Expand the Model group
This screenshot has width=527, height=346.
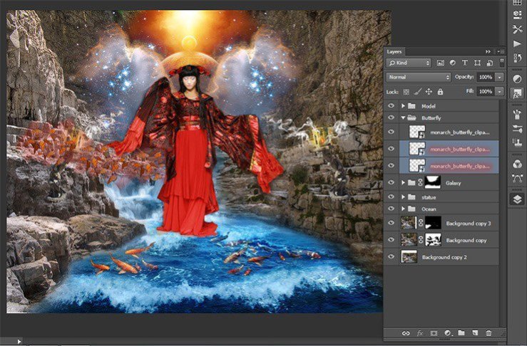pos(403,106)
